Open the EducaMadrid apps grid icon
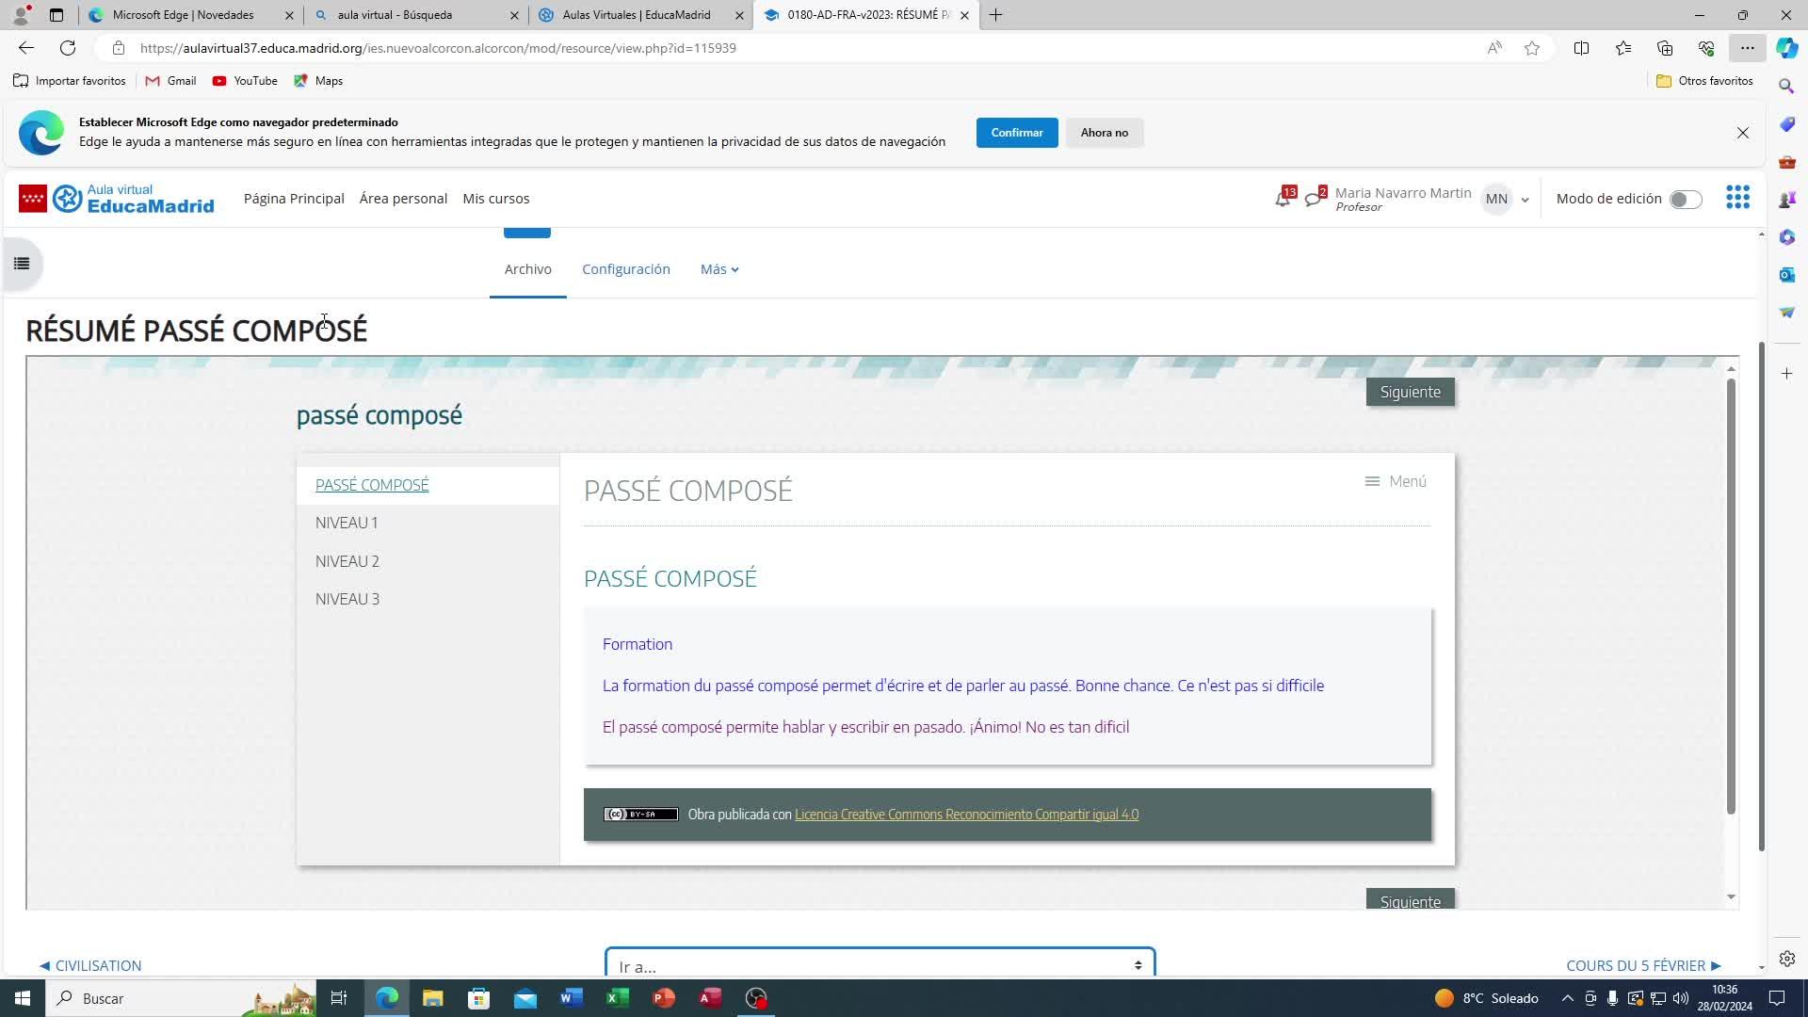This screenshot has height=1017, width=1808. 1737,198
